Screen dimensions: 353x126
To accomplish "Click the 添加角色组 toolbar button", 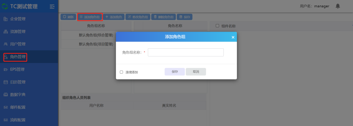I will pyautogui.click(x=90, y=17).
